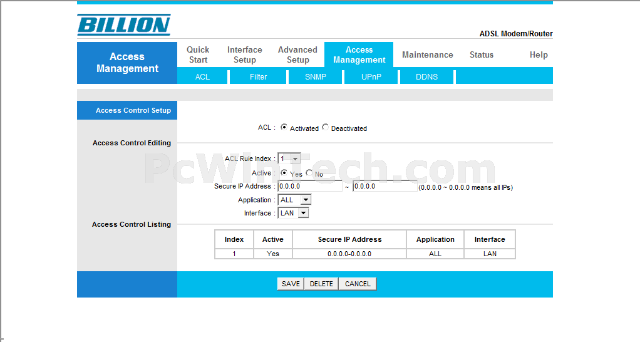
Task: Click the CANCEL button
Action: click(358, 284)
